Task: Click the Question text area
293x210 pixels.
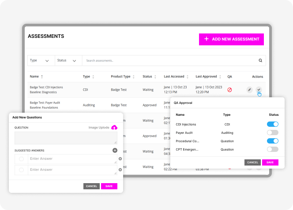Action: coord(66,138)
